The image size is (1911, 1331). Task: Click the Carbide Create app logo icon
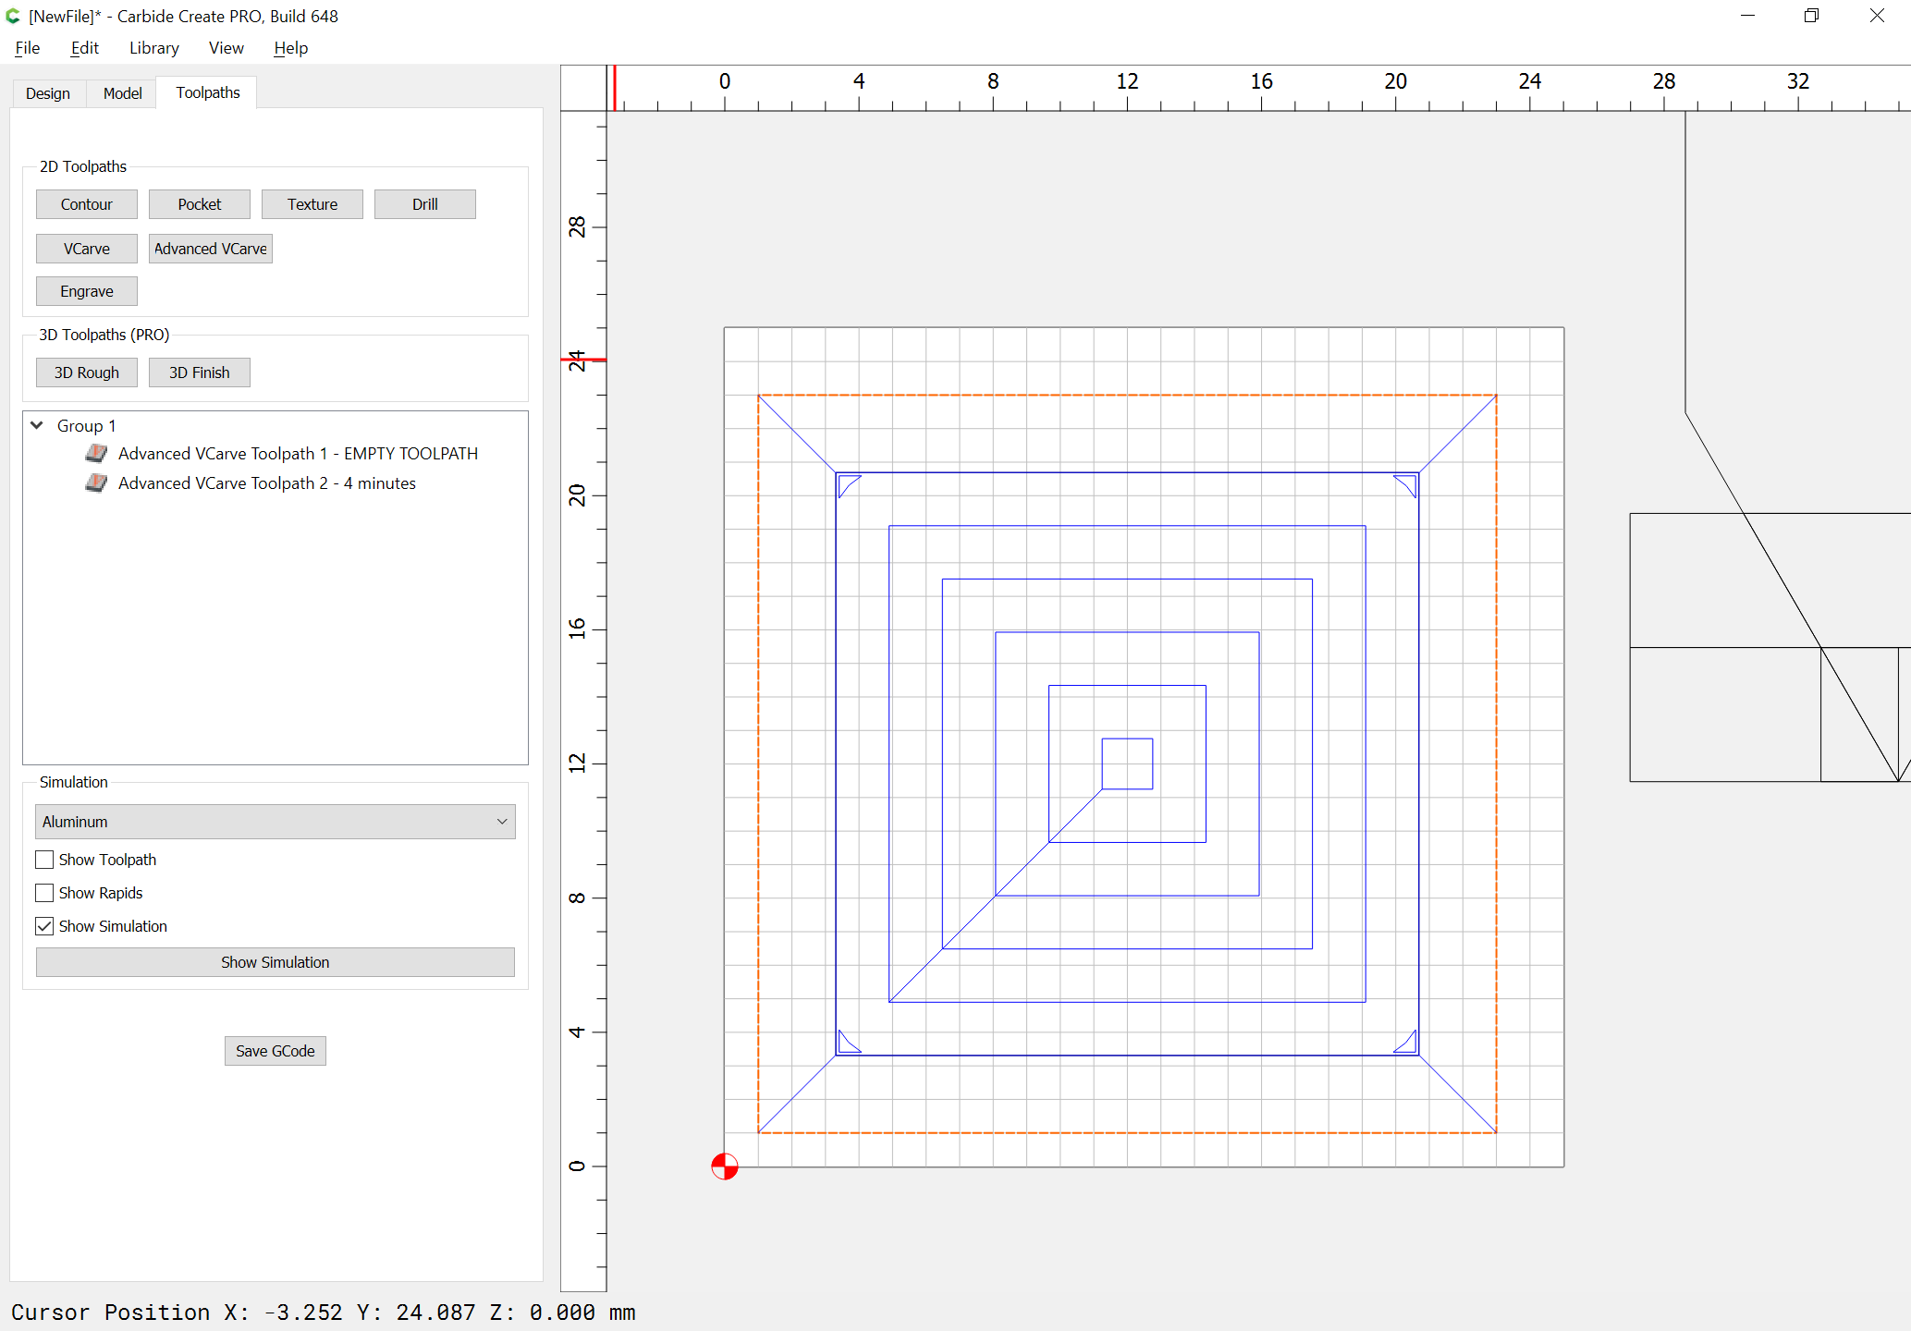tap(13, 16)
